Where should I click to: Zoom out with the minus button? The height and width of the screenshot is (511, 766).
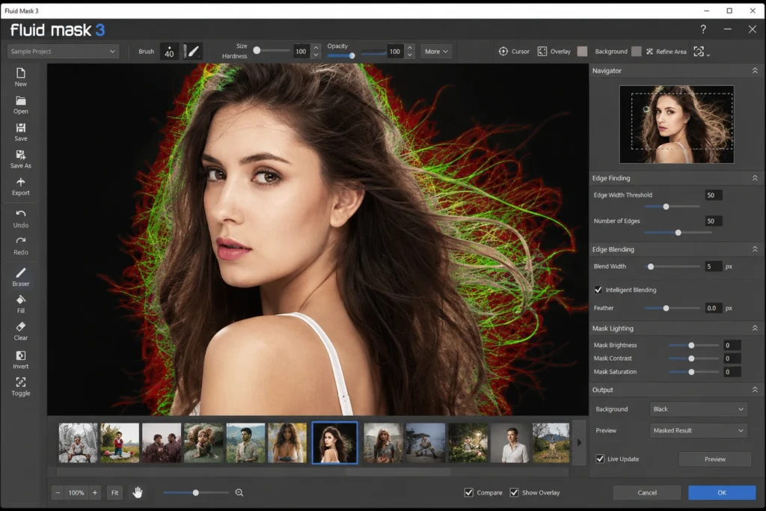point(58,492)
